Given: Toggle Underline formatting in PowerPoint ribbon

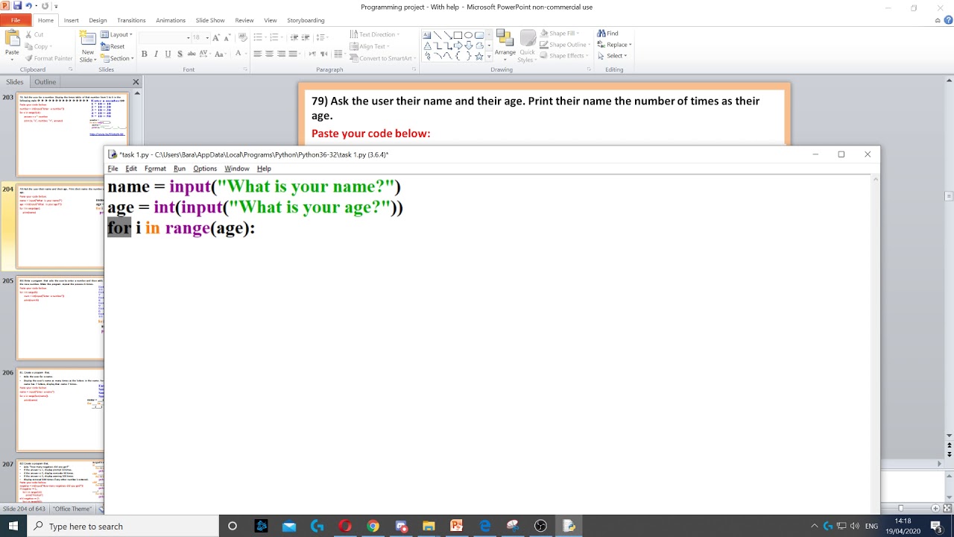Looking at the screenshot, I should pyautogui.click(x=168, y=54).
